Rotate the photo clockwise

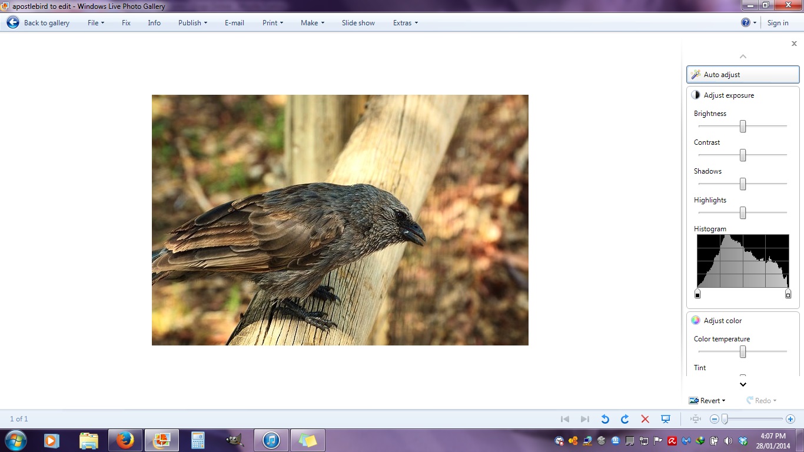(x=625, y=419)
